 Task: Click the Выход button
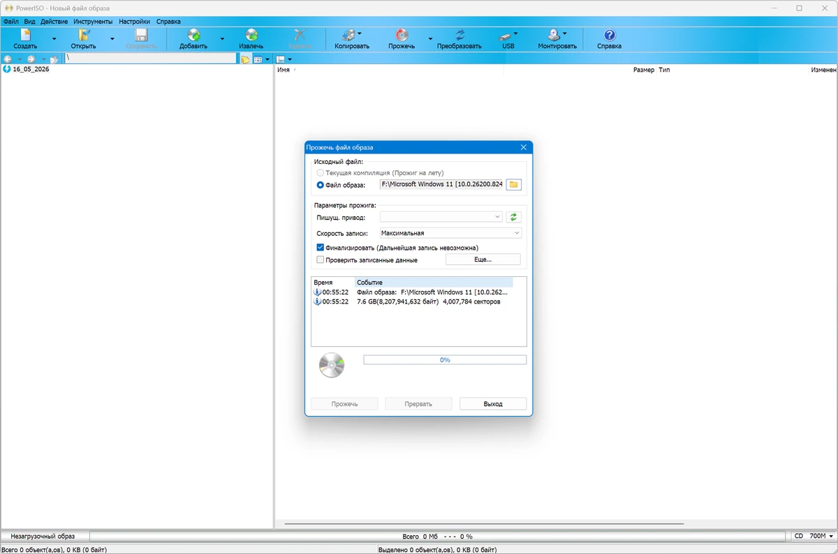(493, 404)
